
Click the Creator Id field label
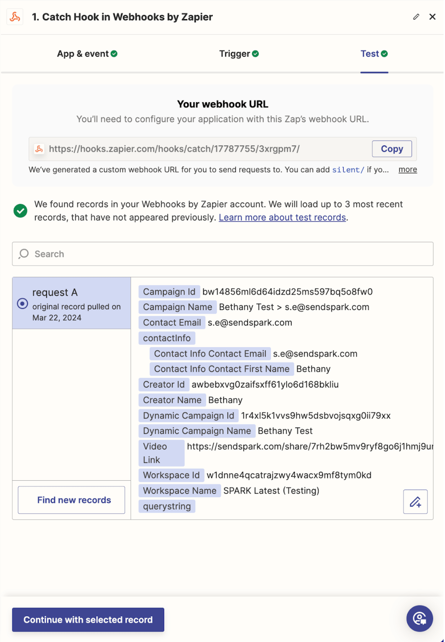coord(164,385)
